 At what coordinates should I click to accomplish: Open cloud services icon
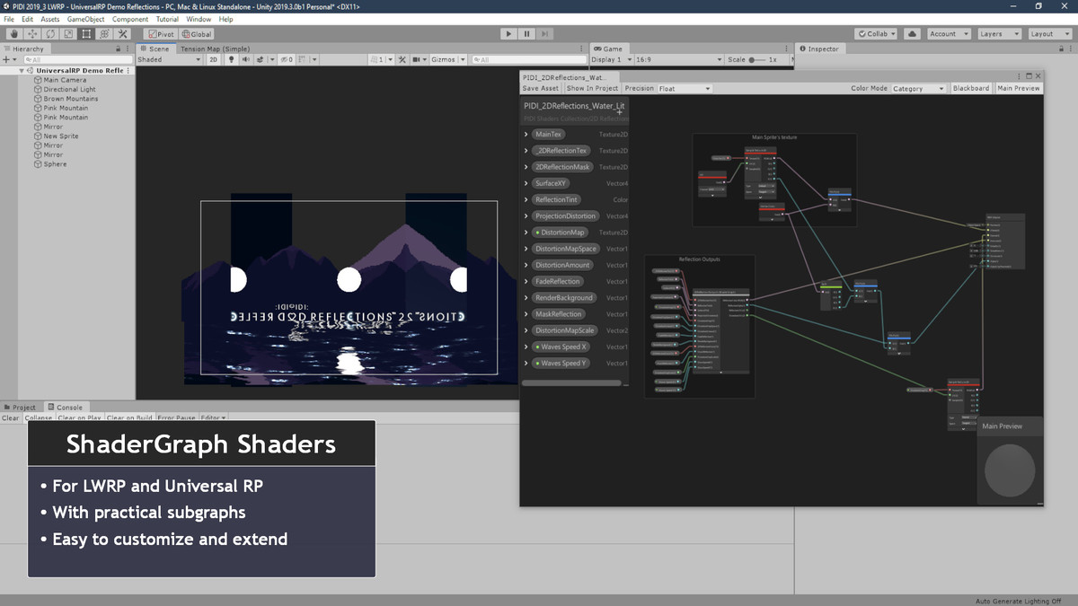click(913, 34)
